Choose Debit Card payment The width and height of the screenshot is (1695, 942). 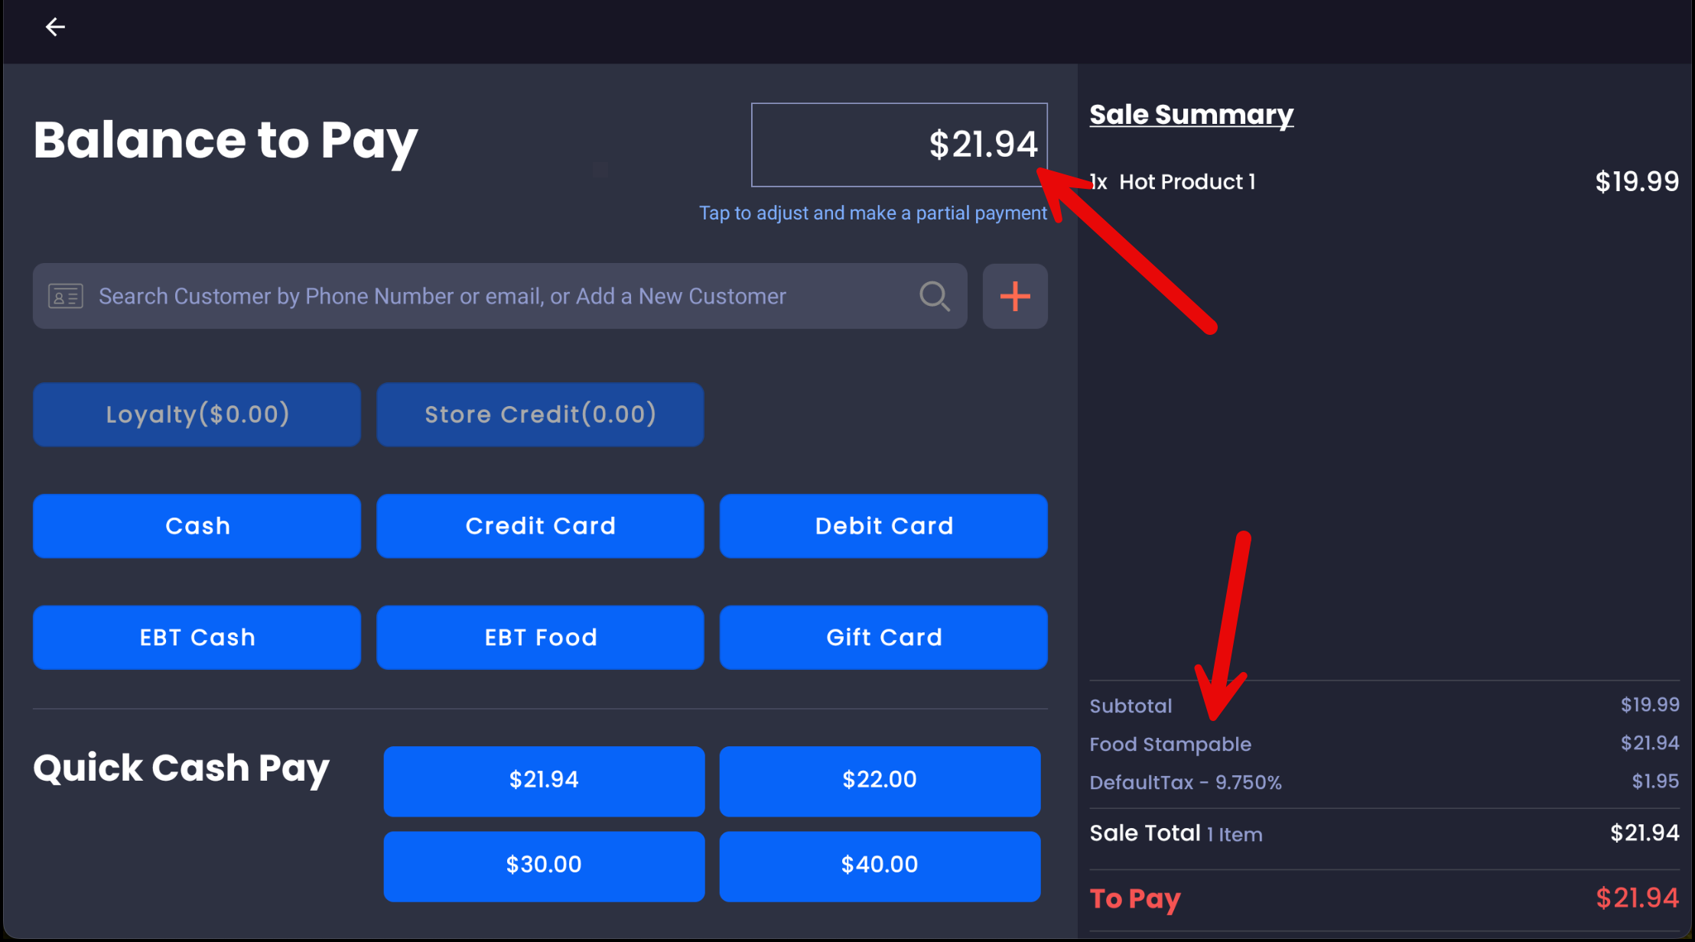[x=883, y=526]
